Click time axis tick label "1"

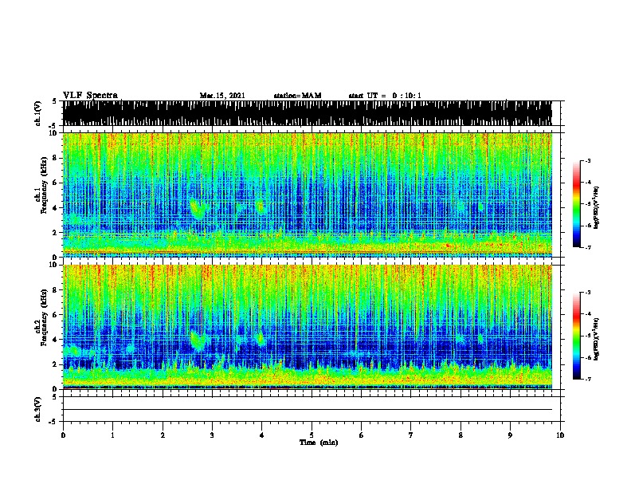(x=112, y=435)
